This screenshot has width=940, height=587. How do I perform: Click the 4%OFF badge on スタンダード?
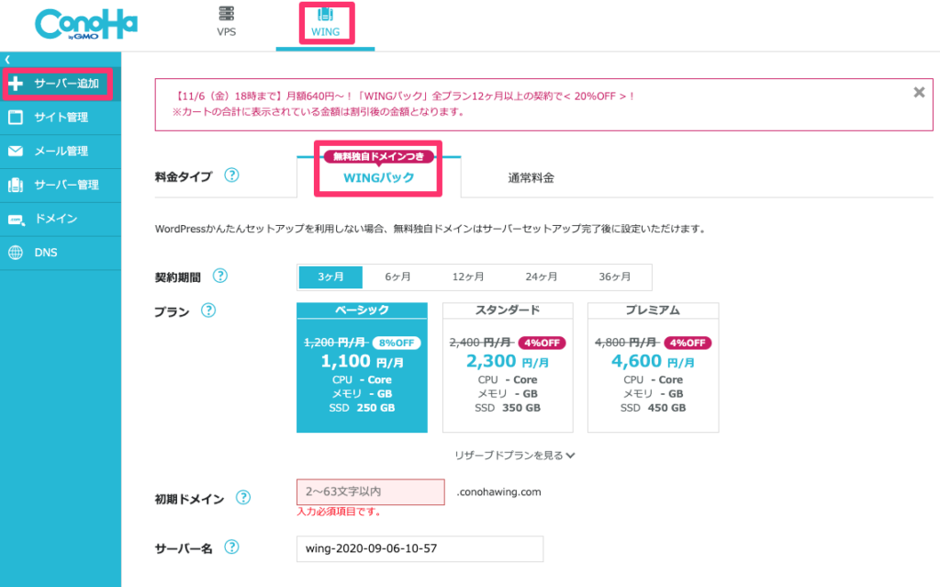542,343
